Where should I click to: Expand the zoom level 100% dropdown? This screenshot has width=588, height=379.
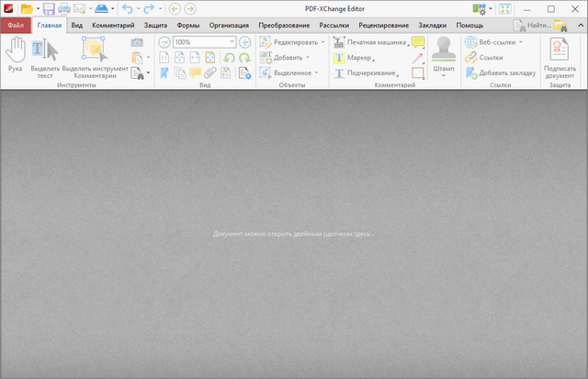click(x=231, y=42)
